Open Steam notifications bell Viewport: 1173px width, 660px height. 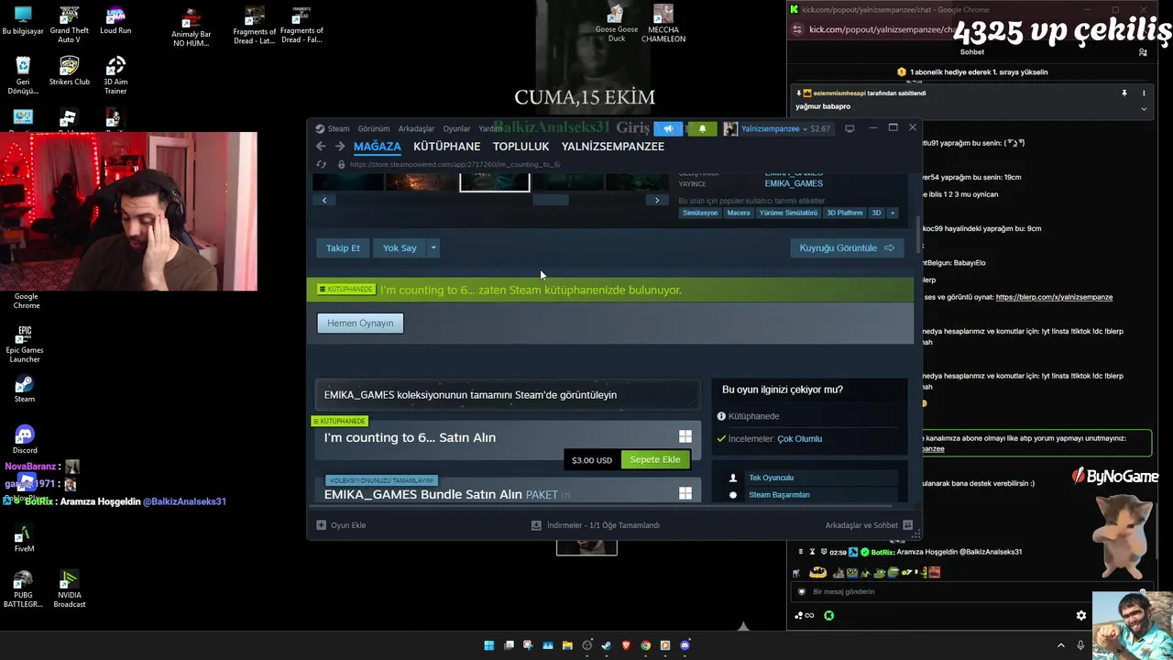tap(702, 129)
